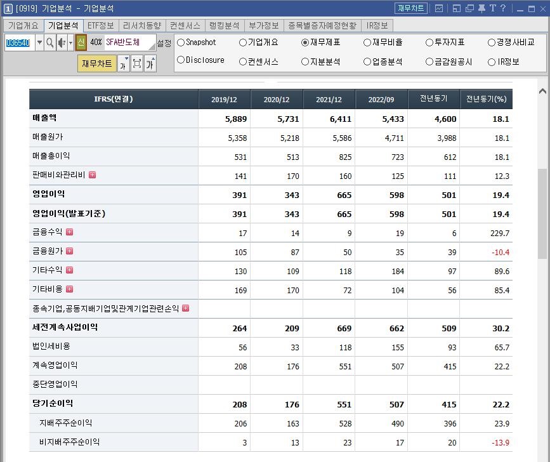Click the 매출액 row label

tap(44, 118)
